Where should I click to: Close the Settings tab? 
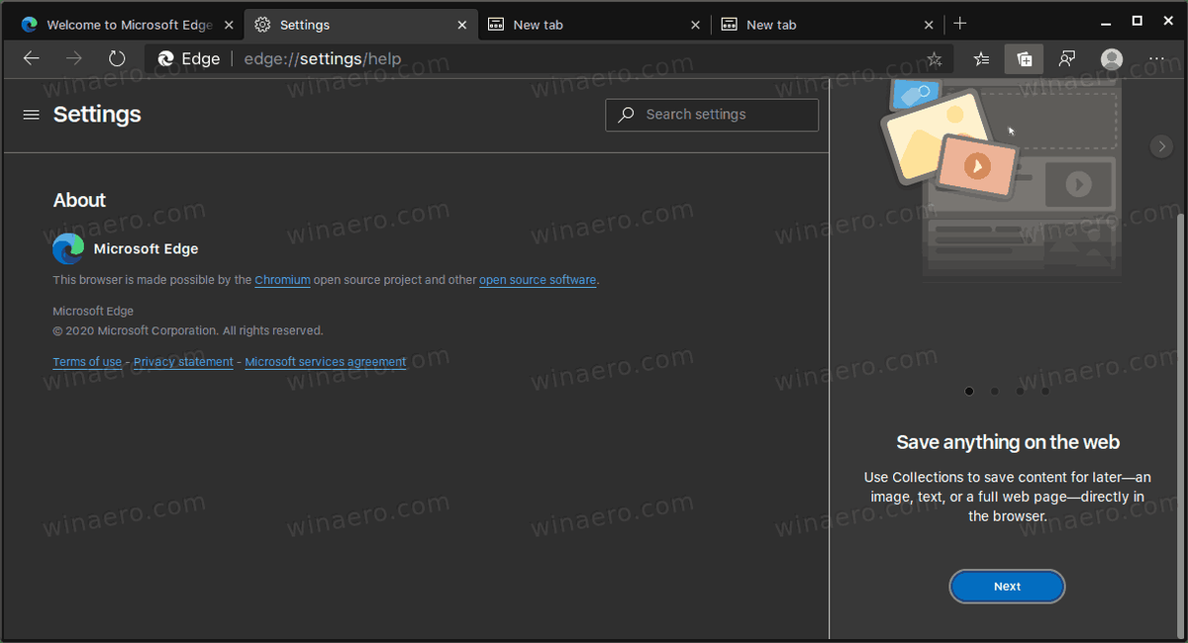461,25
